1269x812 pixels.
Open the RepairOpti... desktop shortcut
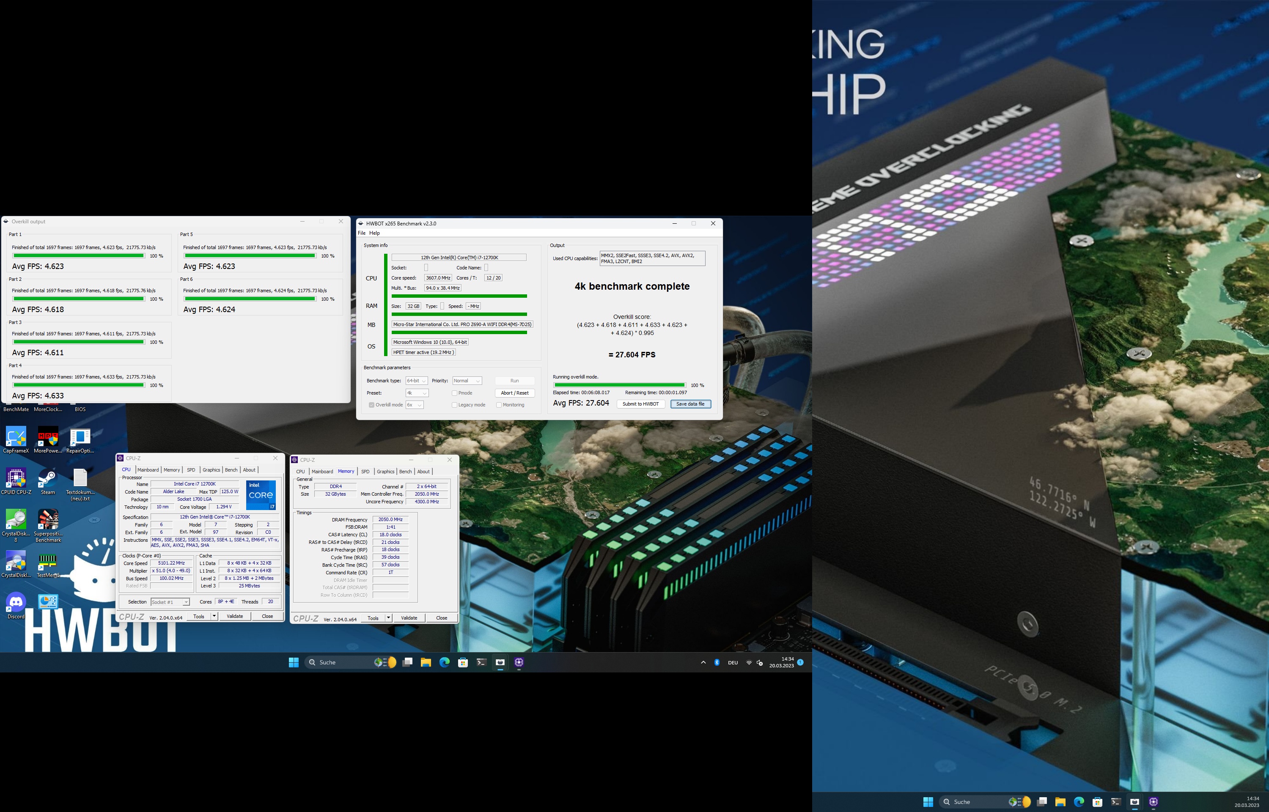click(x=80, y=440)
